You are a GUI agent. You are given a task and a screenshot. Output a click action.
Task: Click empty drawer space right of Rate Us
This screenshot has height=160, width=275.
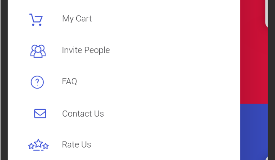point(165,145)
